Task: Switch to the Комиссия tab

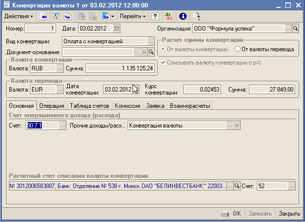Action: [128, 106]
